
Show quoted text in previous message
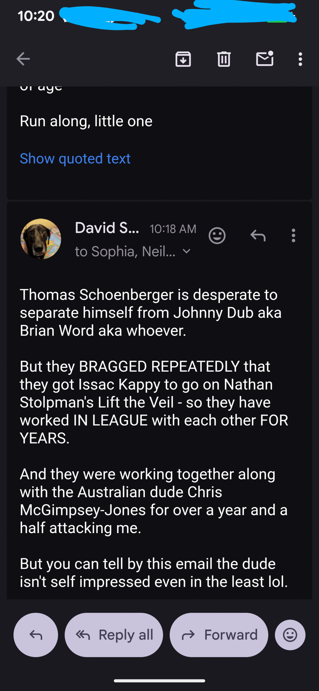(x=75, y=158)
